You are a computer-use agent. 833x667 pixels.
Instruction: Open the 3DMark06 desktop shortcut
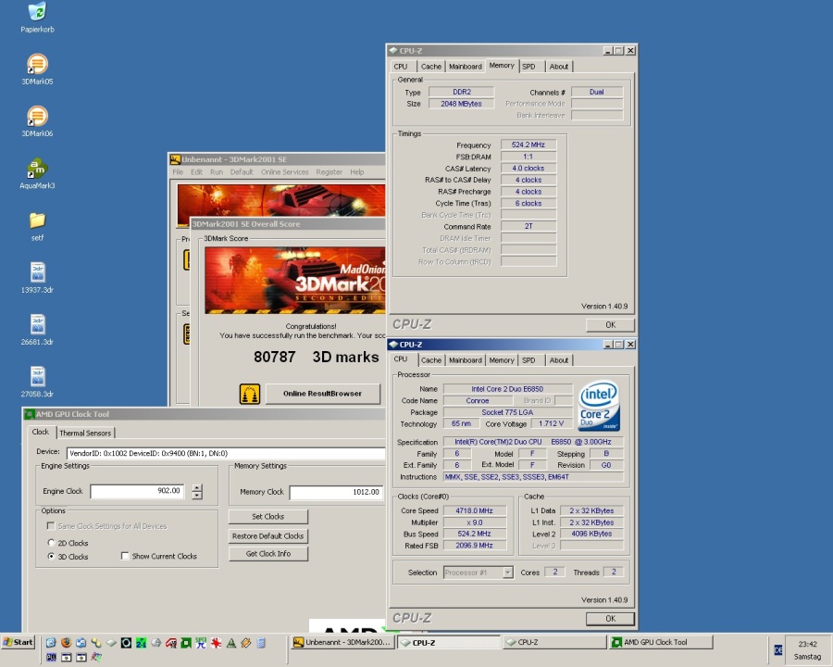pos(37,116)
